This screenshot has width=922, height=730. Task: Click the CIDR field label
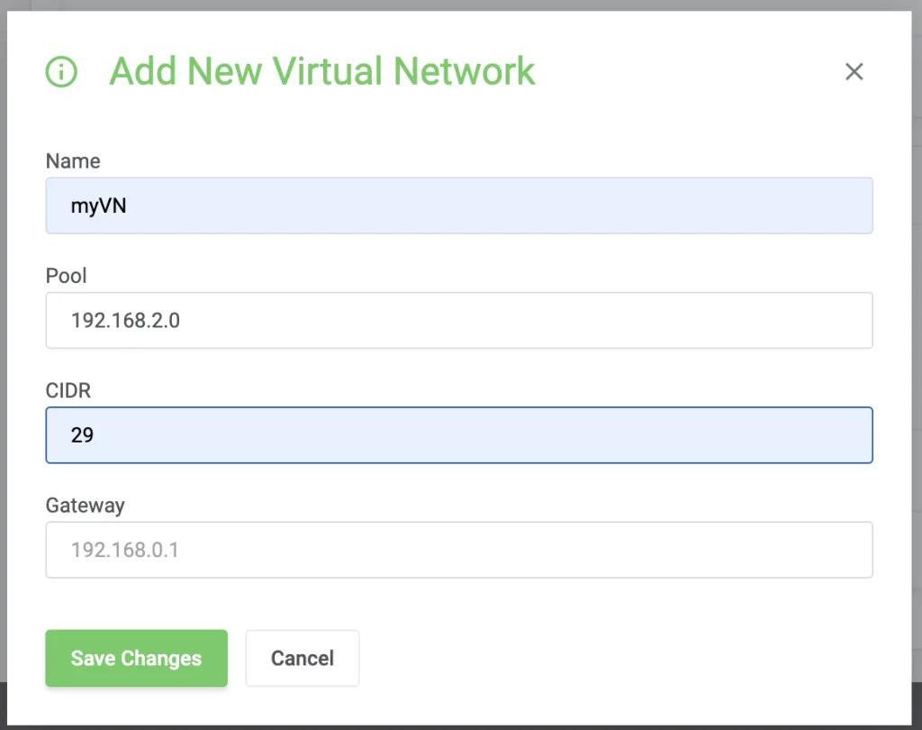tap(68, 390)
